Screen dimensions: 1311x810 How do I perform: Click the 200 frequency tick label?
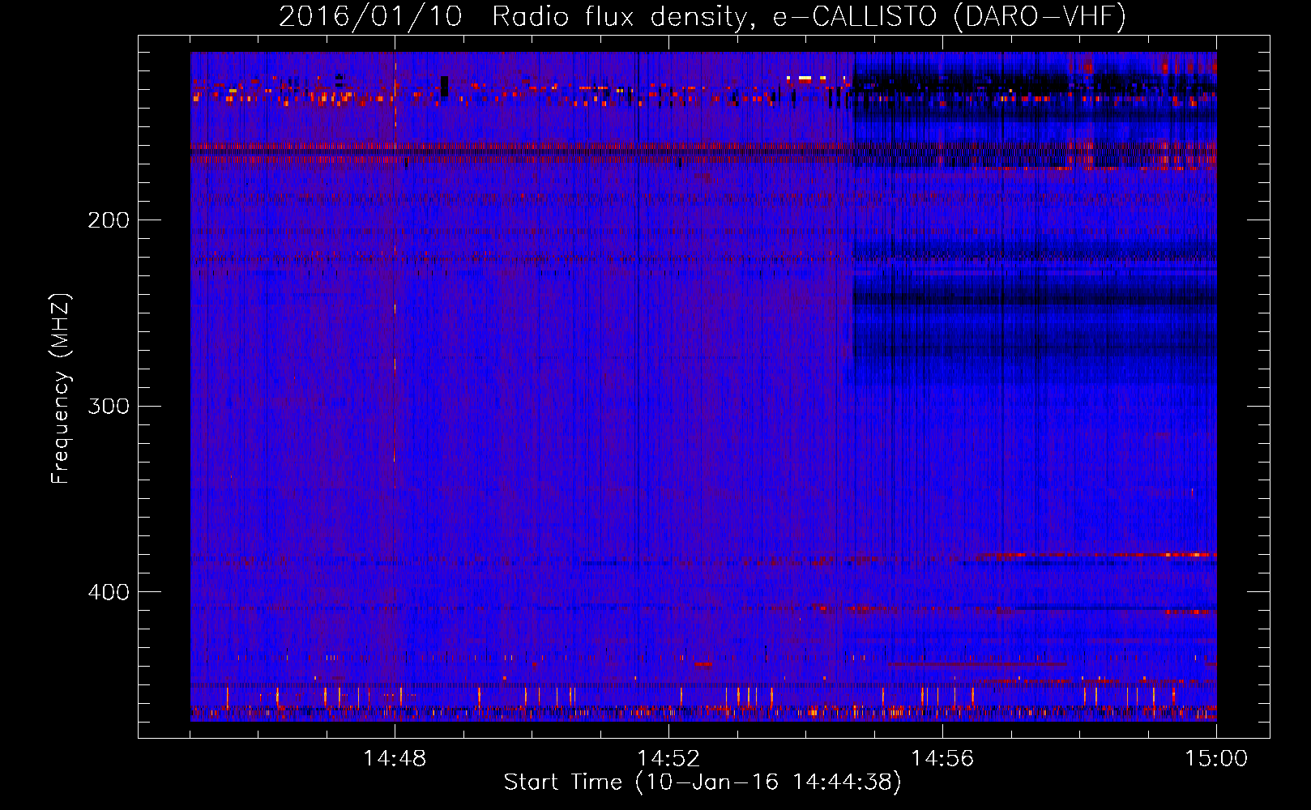108,220
